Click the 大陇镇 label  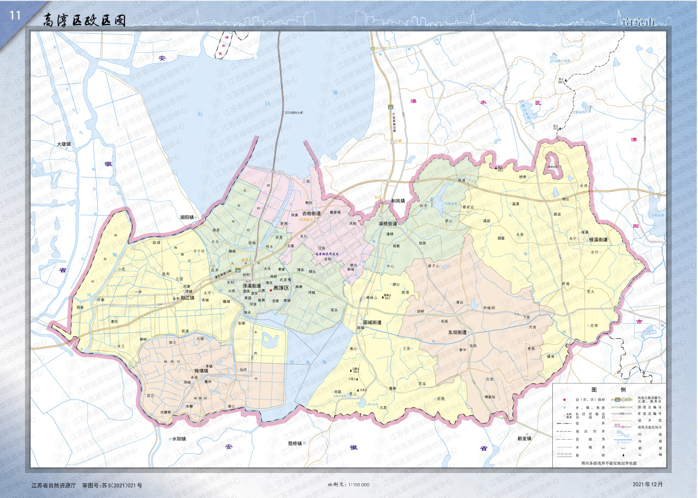click(x=64, y=144)
